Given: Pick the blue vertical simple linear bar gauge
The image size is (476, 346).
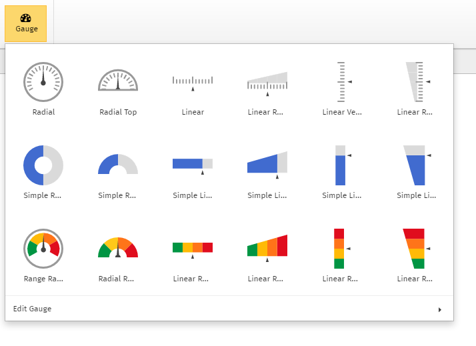Looking at the screenshot, I should pos(342,165).
